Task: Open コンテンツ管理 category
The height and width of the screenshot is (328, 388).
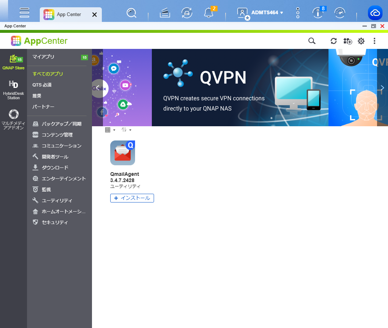Action: click(53, 135)
